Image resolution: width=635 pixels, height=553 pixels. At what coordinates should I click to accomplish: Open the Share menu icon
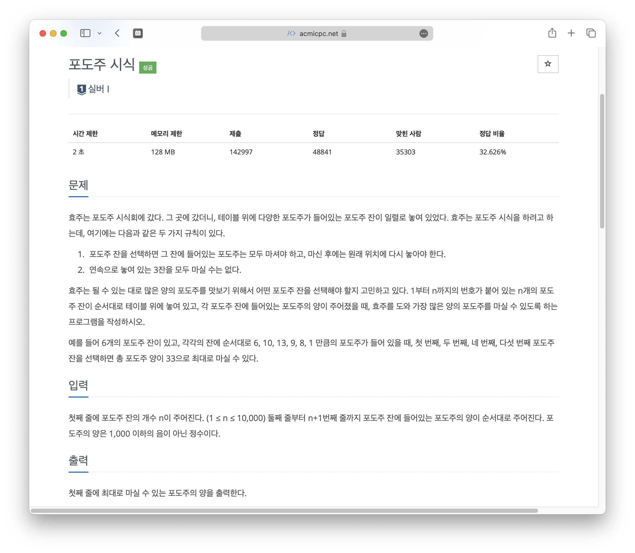tap(552, 33)
